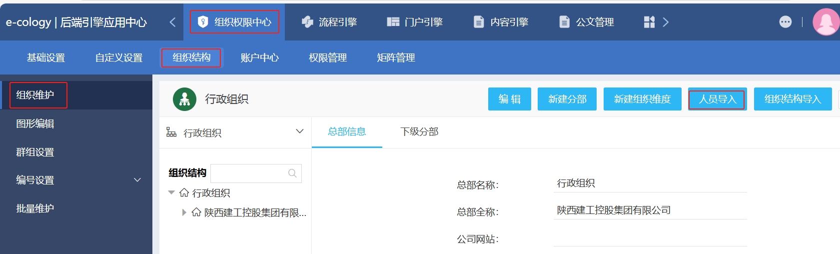
Task: Click the 新建分部 button
Action: (567, 99)
